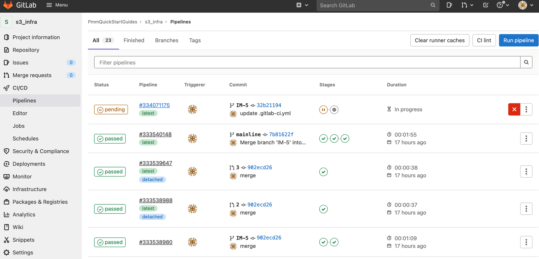
Task: Open pipeline #334071175 link
Action: [x=154, y=105]
